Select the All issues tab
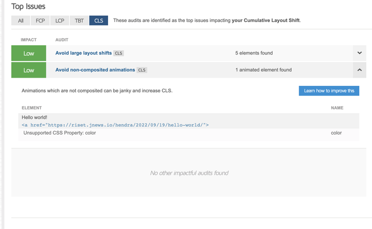Screen dimensions: 372x229 click(21, 21)
